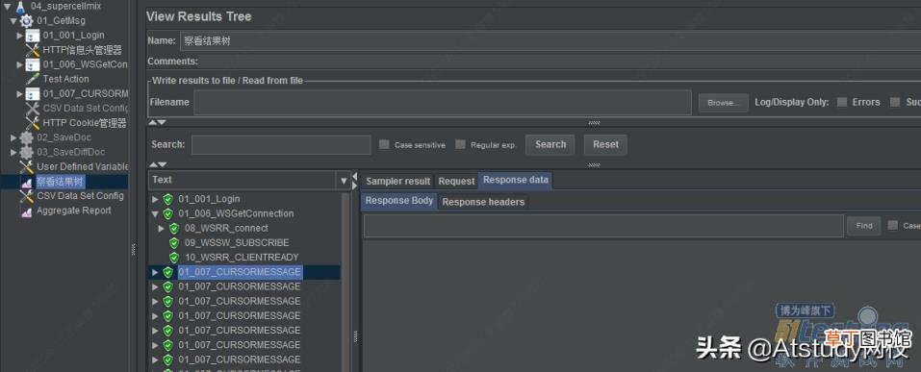Click the Search text field
Image resolution: width=921 pixels, height=372 pixels.
(x=281, y=145)
